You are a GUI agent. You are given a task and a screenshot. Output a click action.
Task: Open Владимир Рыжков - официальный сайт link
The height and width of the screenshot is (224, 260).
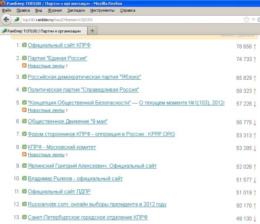[75, 179]
